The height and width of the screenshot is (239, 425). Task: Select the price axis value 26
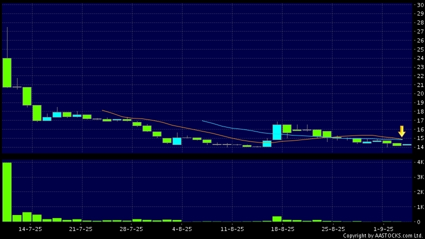click(420, 40)
